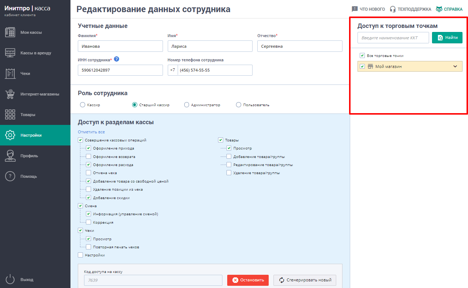
Task: Enable the Коррекция checkbox
Action: pos(88,223)
